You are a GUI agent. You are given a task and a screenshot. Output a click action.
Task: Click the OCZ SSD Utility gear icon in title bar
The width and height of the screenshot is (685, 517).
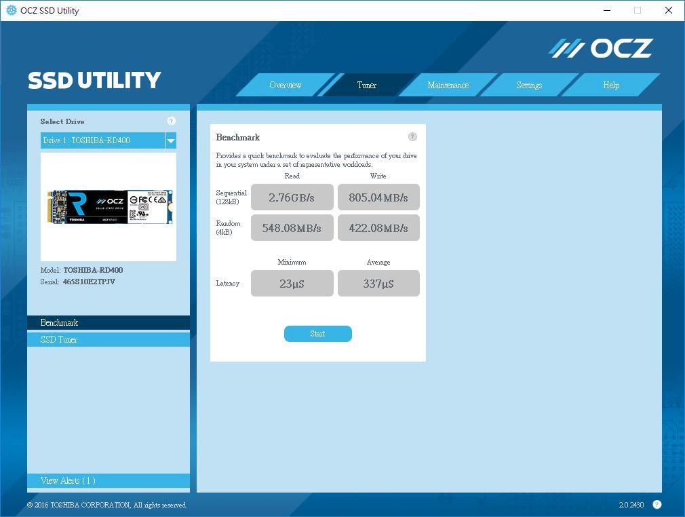(x=11, y=10)
